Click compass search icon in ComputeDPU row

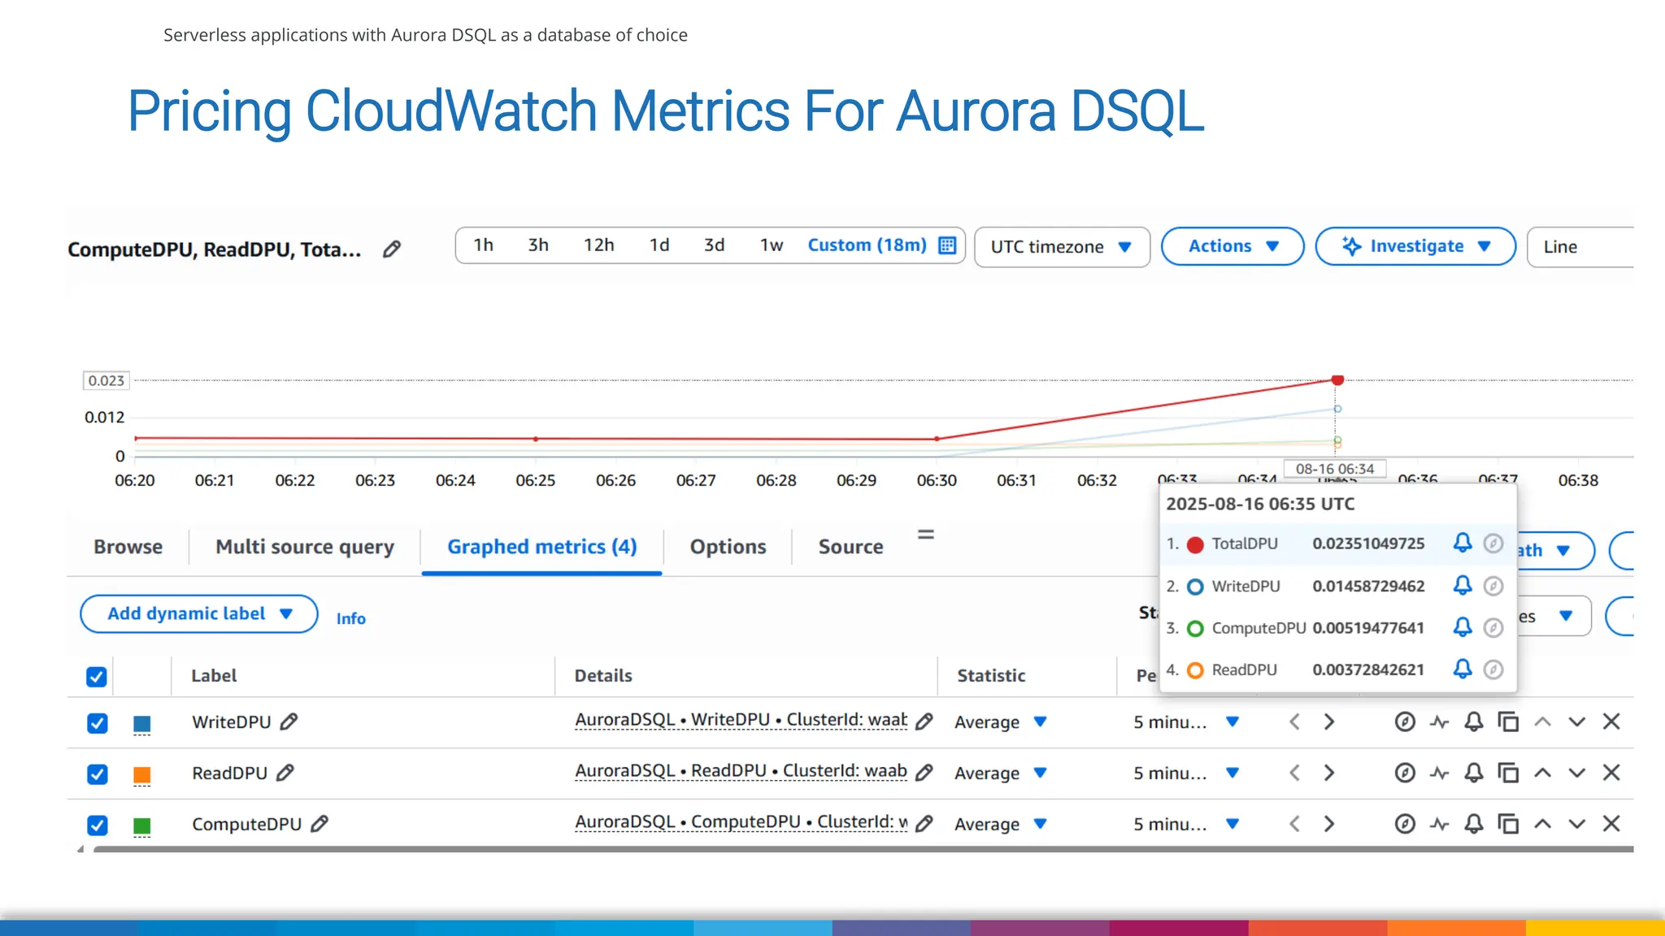pos(1405,824)
